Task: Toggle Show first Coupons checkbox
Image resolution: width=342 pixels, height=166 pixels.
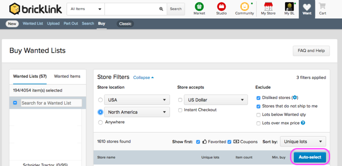Action: tap(229, 142)
